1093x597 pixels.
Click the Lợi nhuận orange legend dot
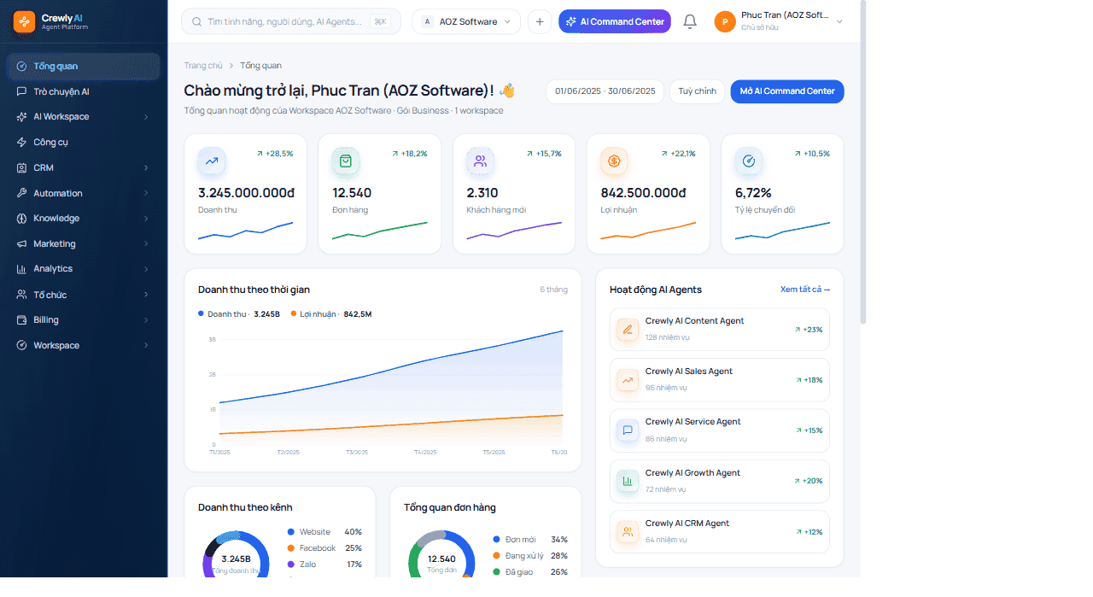pyautogui.click(x=293, y=314)
